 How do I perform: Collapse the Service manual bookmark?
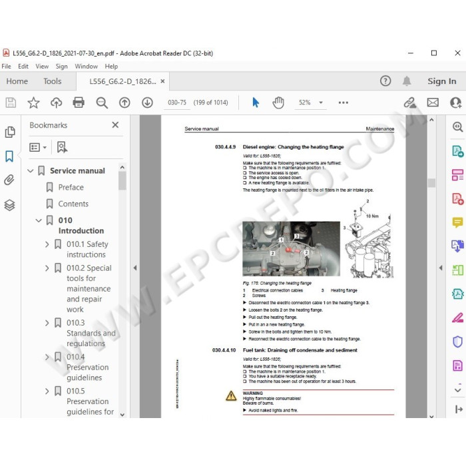31,170
